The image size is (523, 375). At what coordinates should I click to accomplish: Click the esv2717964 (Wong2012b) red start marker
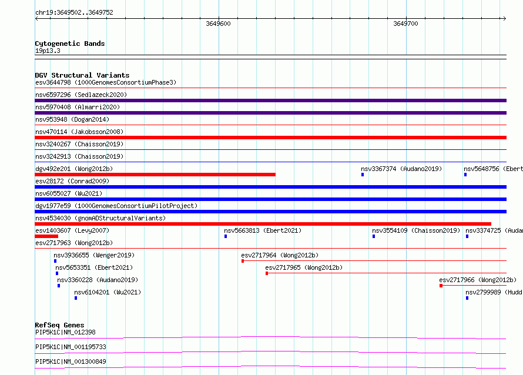(x=243, y=261)
